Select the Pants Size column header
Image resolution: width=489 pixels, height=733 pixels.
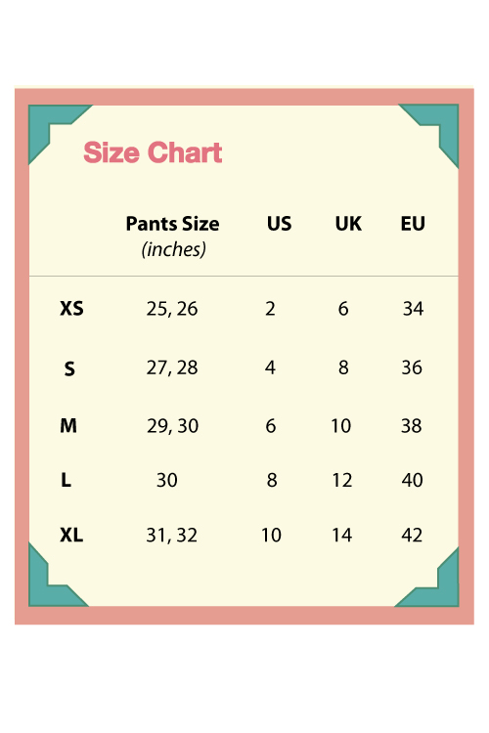(173, 224)
